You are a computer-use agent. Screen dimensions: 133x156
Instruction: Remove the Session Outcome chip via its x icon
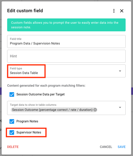point(95,110)
